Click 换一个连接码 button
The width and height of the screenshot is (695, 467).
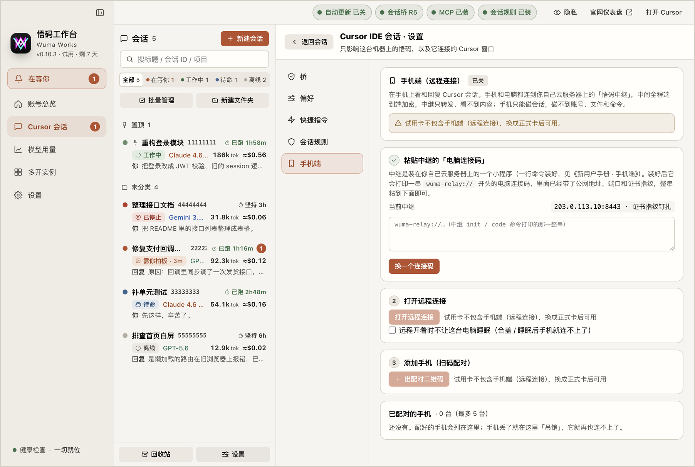[414, 266]
